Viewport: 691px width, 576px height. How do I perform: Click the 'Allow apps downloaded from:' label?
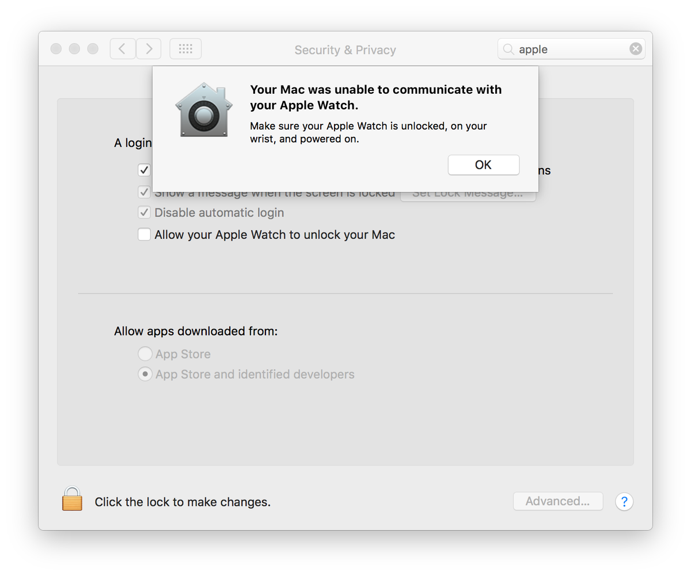[x=196, y=331]
